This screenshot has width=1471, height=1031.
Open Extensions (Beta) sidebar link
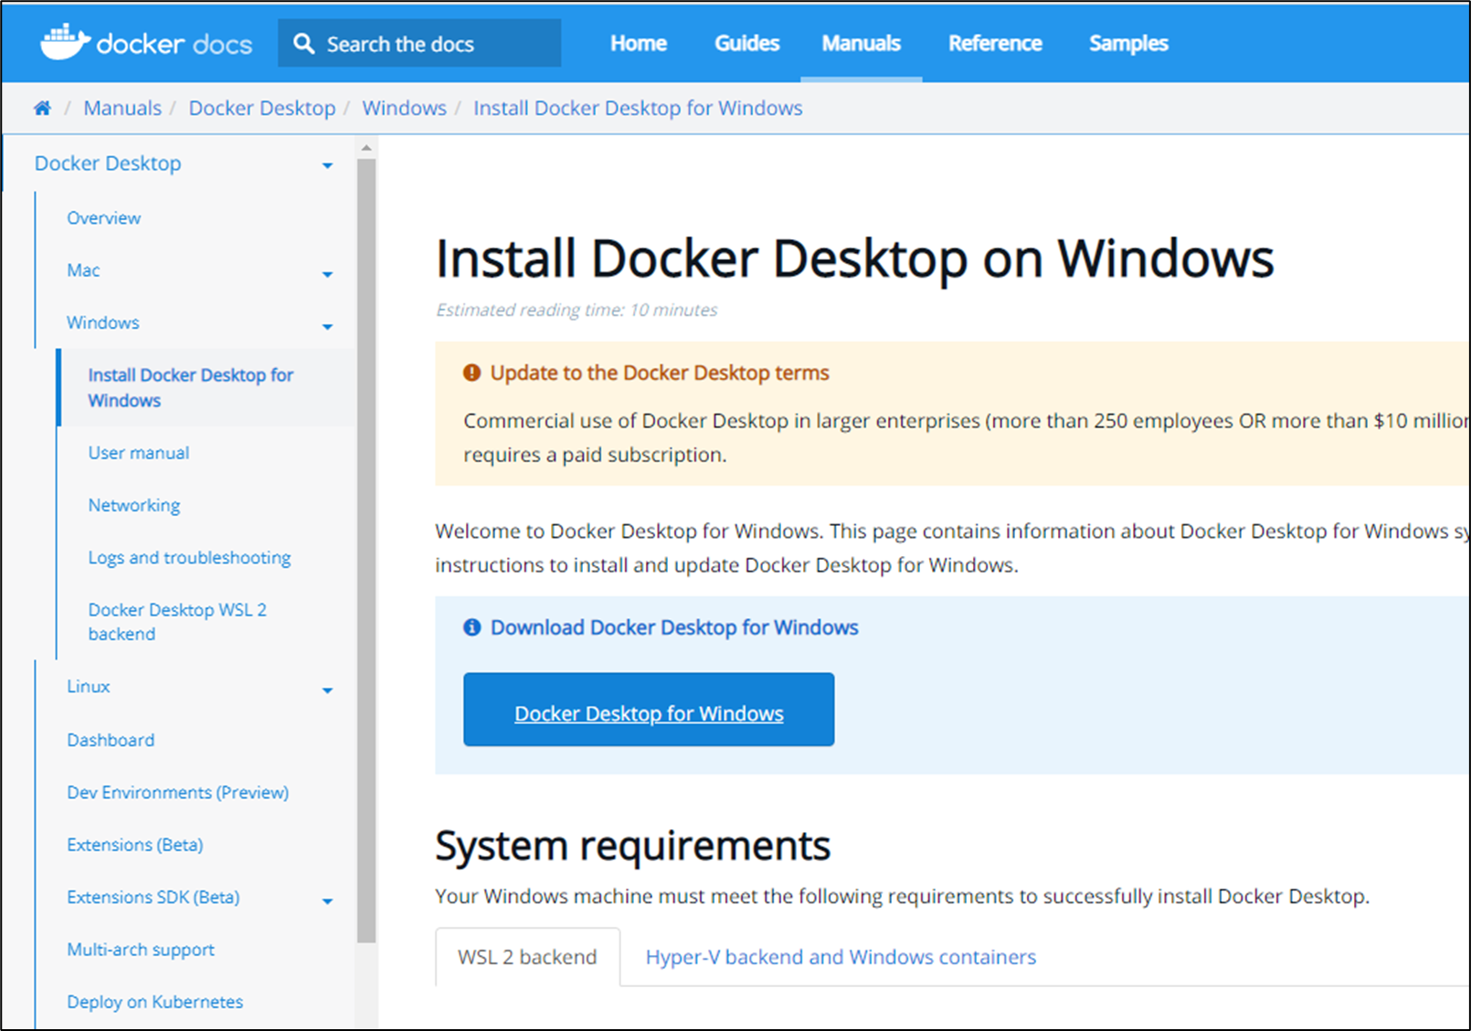click(x=135, y=845)
